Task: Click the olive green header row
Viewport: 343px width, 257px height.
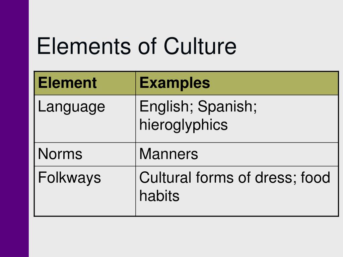Action: click(186, 83)
